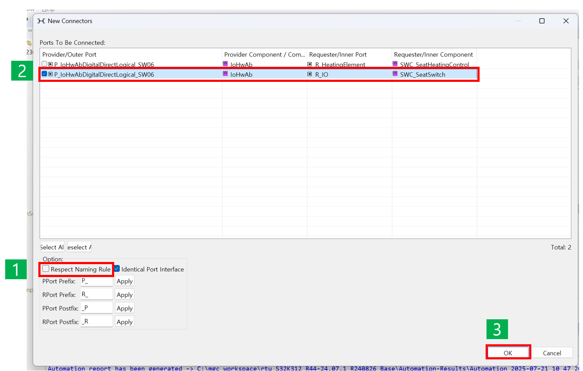This screenshot has width=583, height=371.
Task: Click the IoHwAb component icon in the R_HeatingElement row
Action: [225, 64]
